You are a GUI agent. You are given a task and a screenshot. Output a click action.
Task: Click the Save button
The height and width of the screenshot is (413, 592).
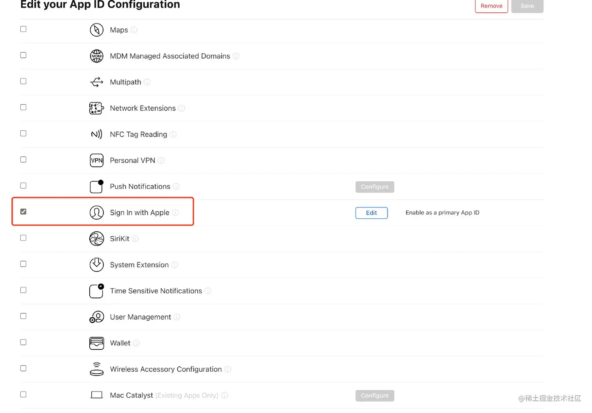[x=527, y=6]
